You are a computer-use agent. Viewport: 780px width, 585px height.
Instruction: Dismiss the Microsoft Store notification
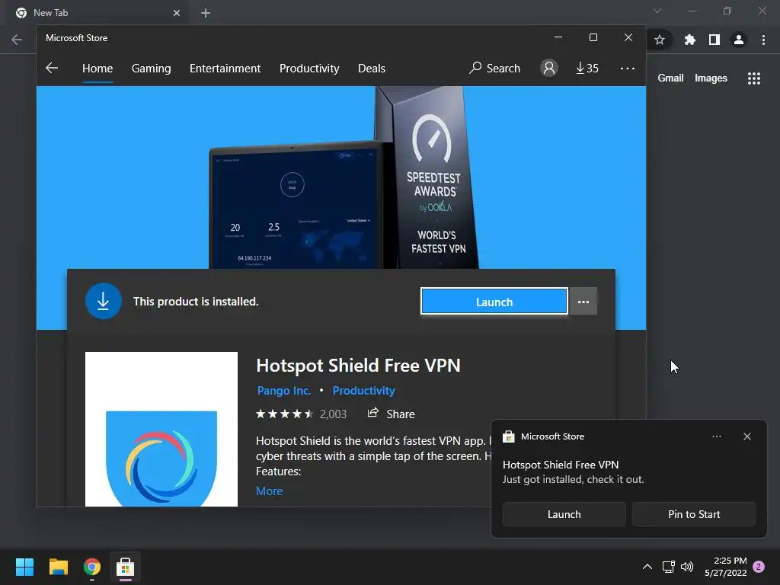747,436
